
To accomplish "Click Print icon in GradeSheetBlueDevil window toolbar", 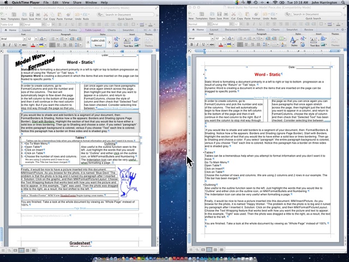I will point(38,14).
